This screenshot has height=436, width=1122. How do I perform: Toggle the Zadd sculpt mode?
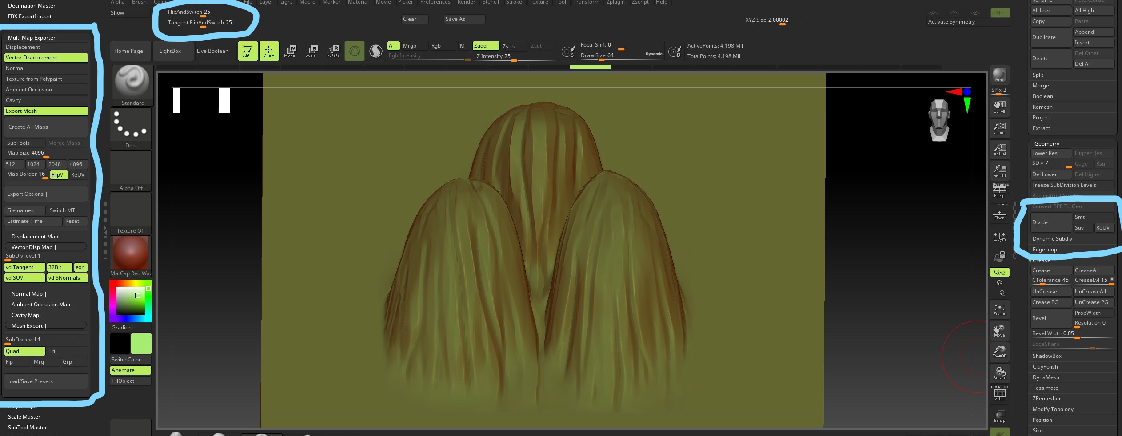pyautogui.click(x=485, y=46)
